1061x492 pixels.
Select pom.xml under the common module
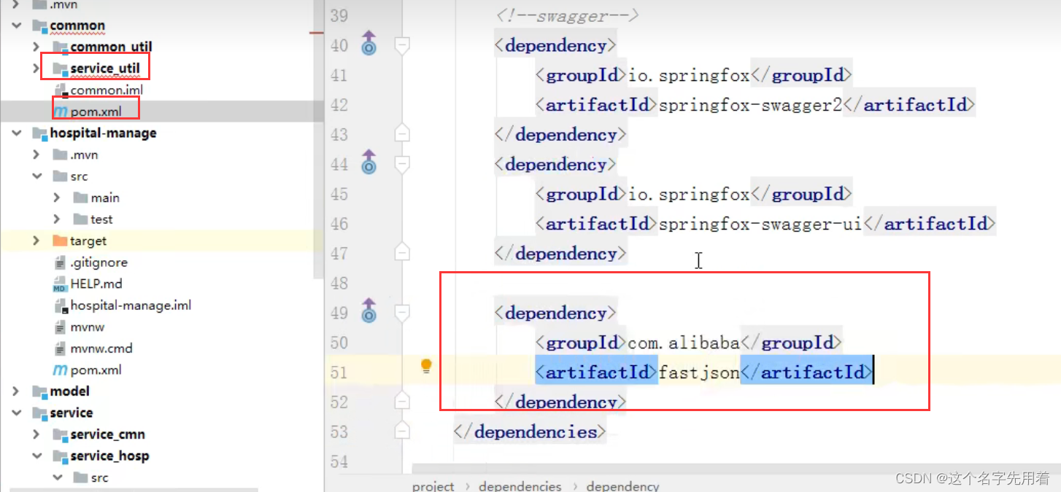(x=96, y=112)
